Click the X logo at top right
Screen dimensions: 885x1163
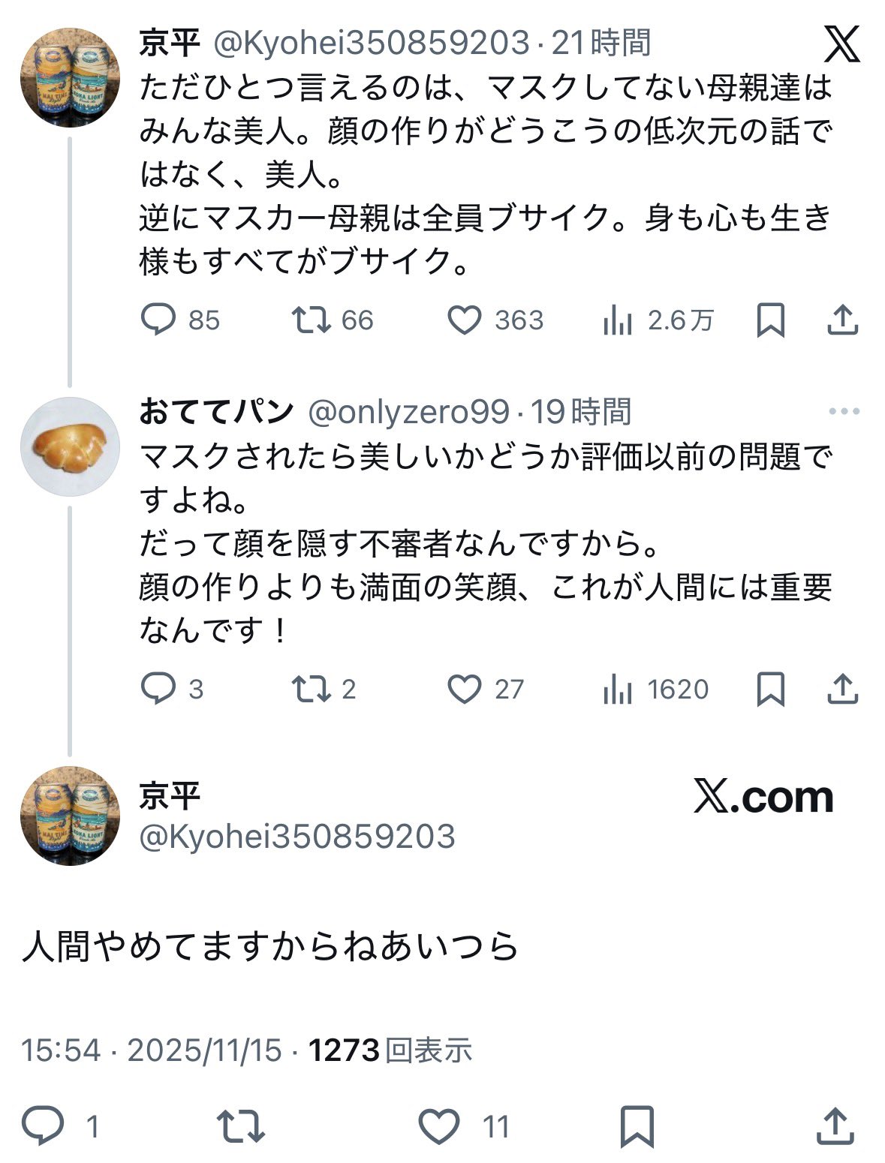tap(841, 45)
